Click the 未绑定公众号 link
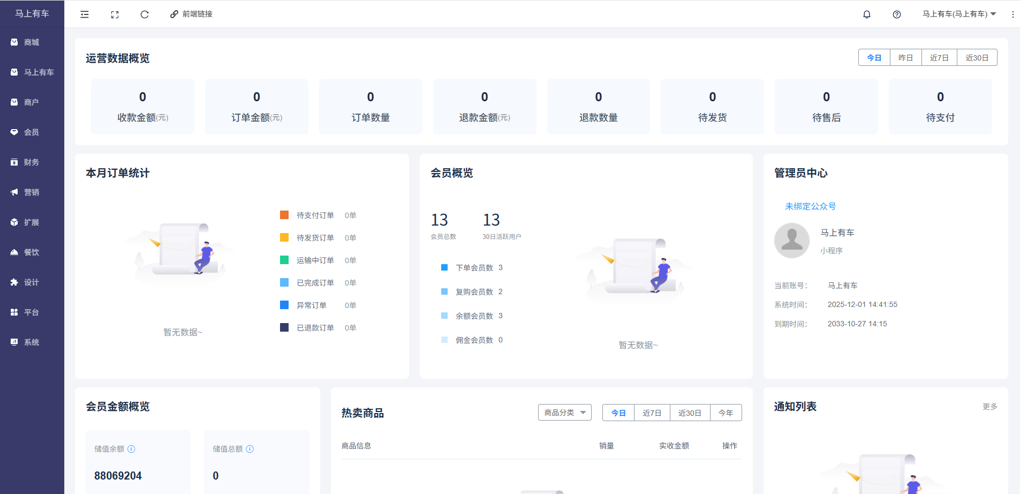Viewport: 1020px width, 494px height. (809, 206)
